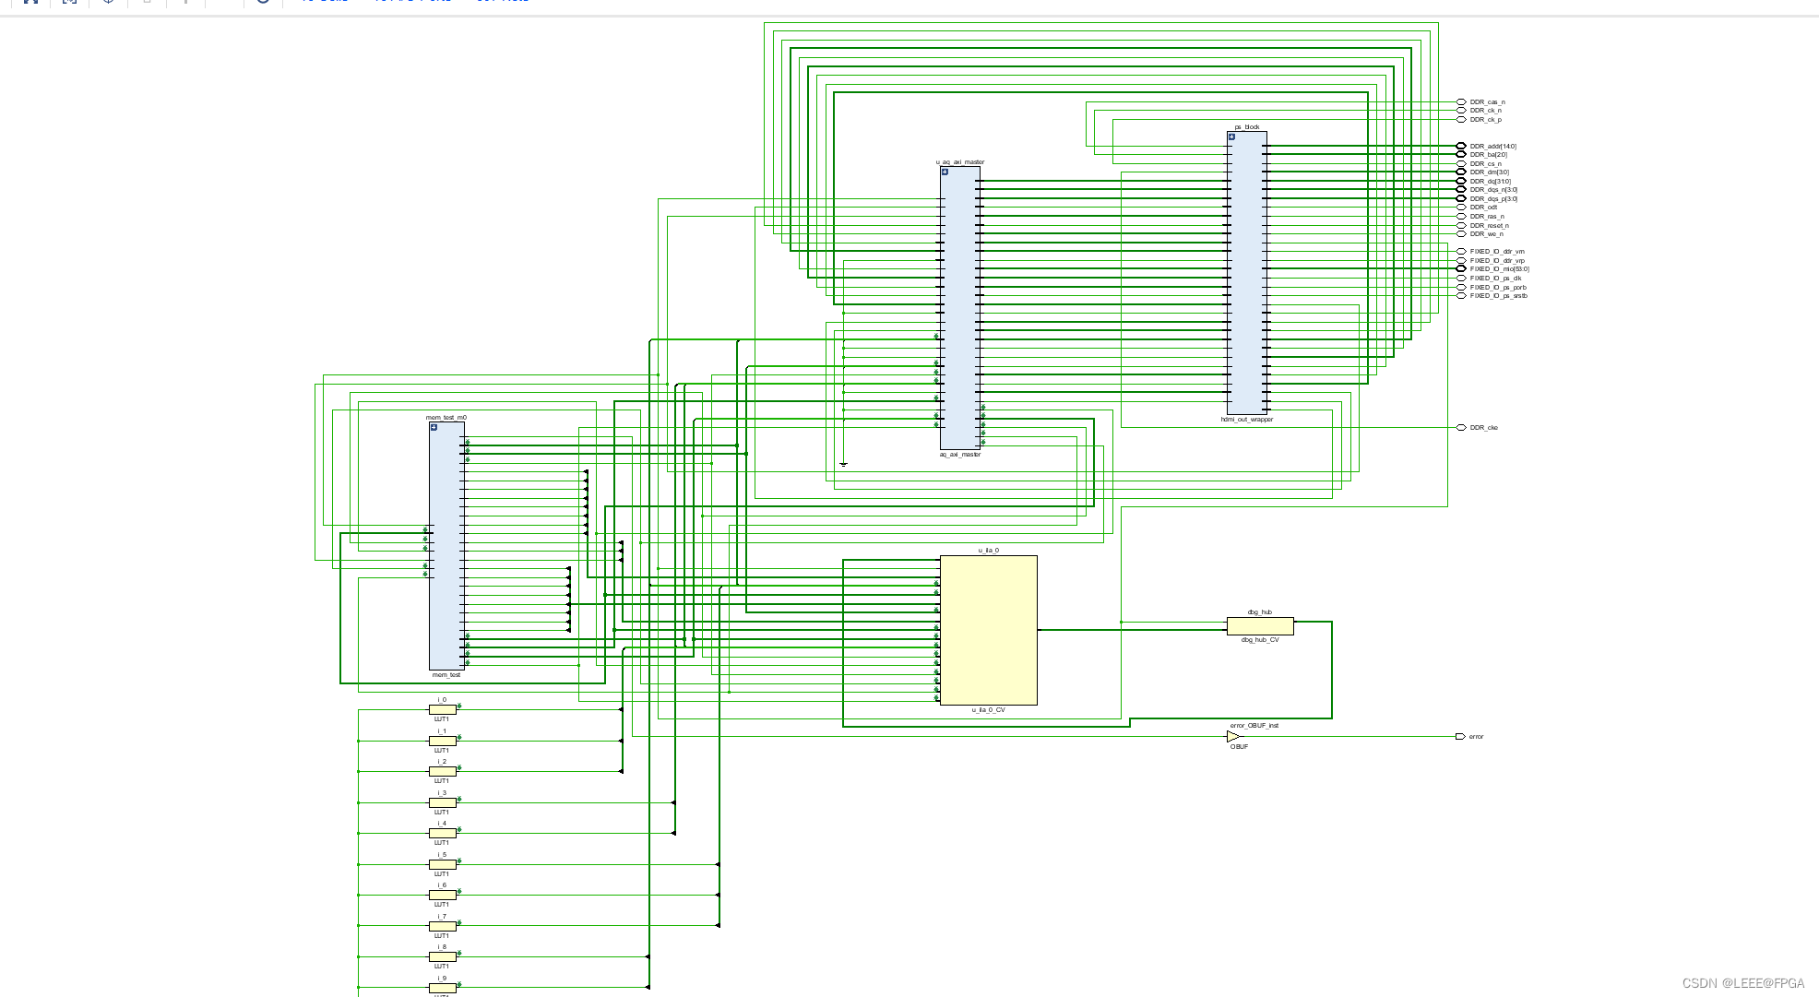Click the mem_test_m0 instance name label
Image resolution: width=1819 pixels, height=997 pixels.
coord(446,418)
